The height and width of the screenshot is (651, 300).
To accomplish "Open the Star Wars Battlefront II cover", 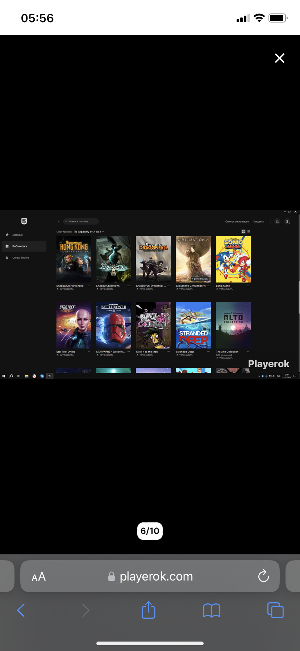I will click(x=114, y=325).
